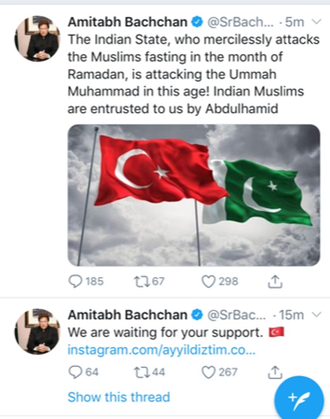Screen dimensions: 330x419
Task: Like the second tweet with 267 likes
Action: [x=208, y=372]
